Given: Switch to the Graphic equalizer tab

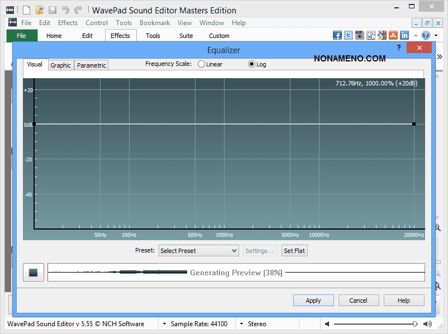Looking at the screenshot, I should pos(61,65).
